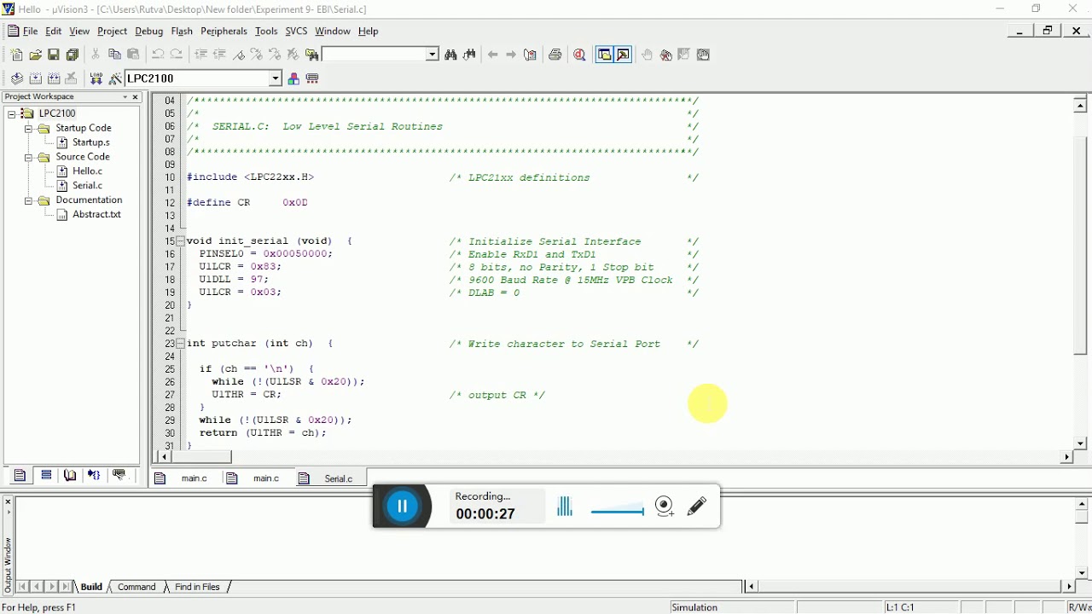Open the SVCS menu
The image size is (1092, 614).
[296, 32]
